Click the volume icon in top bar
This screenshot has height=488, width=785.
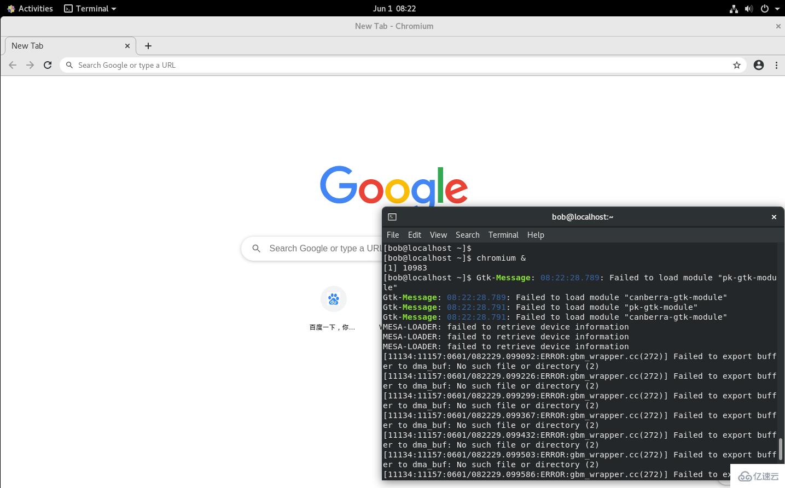pos(749,8)
